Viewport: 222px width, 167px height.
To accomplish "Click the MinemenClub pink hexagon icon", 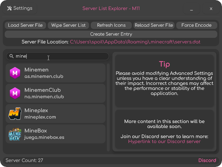I will pos(15,93).
